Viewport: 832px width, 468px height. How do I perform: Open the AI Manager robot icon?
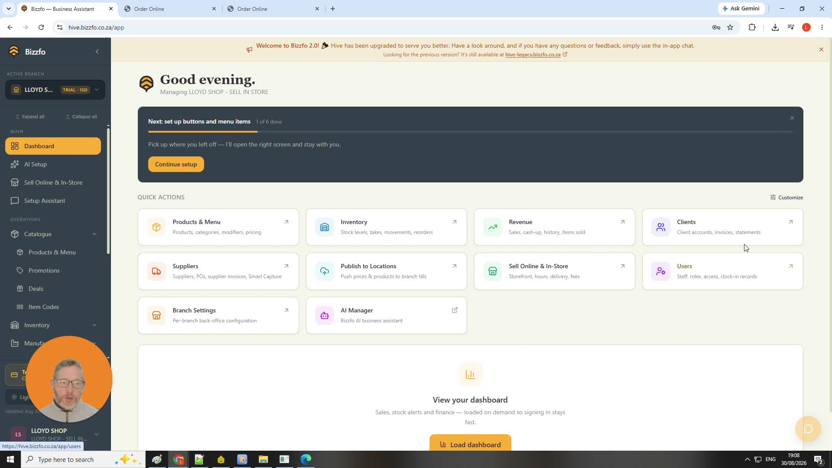click(x=325, y=315)
